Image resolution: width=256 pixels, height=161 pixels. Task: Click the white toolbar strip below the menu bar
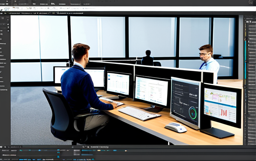pyautogui.click(x=128, y=9)
